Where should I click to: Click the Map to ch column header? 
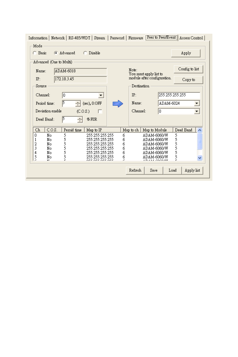click(131, 130)
